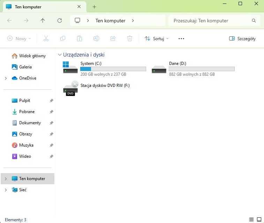The image size is (264, 223).
Task: Open Dokumenty folder in sidebar
Action: [x=27, y=123]
